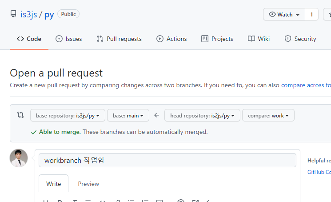Open the Wiki tab

tap(259, 39)
